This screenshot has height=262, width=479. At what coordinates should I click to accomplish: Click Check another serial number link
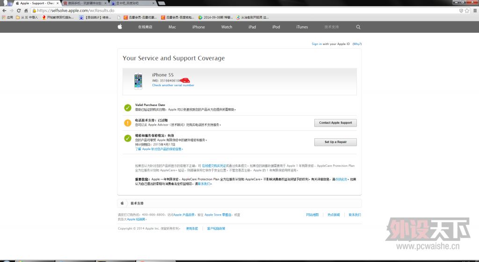[173, 85]
